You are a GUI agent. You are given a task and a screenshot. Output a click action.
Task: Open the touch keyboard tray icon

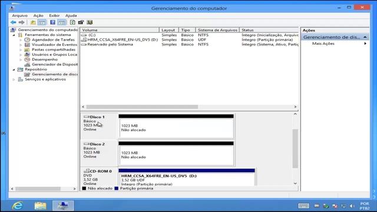pos(303,206)
